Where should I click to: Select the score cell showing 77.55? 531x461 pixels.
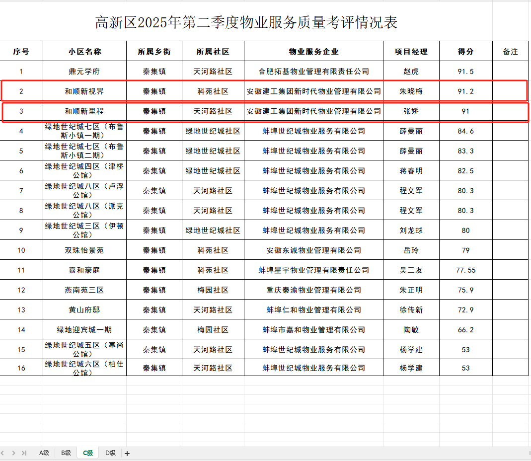pyautogui.click(x=465, y=270)
